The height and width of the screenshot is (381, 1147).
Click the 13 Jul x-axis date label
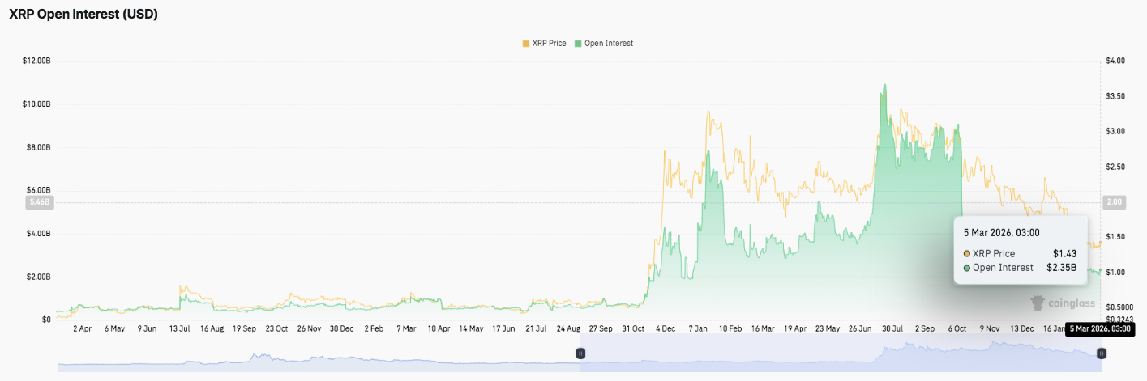pyautogui.click(x=179, y=329)
